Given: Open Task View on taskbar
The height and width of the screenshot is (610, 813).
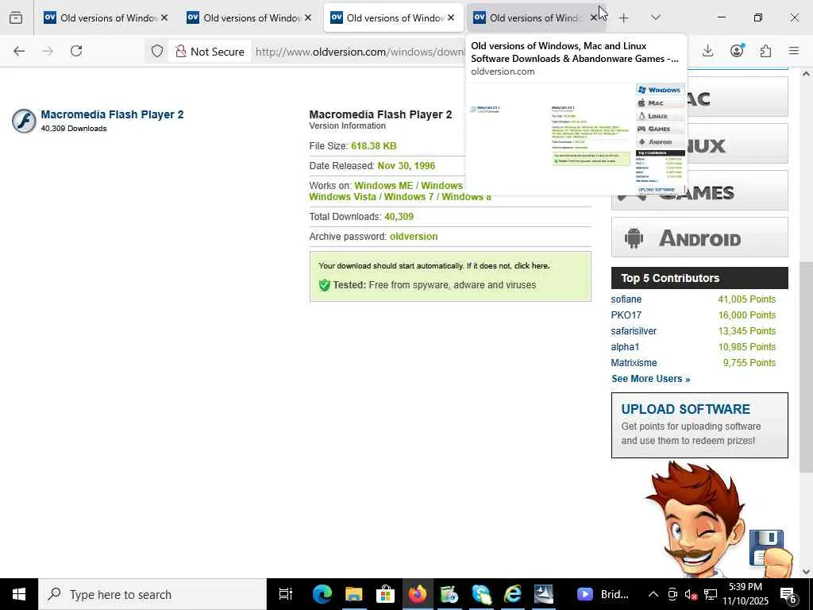Looking at the screenshot, I should coord(286,594).
